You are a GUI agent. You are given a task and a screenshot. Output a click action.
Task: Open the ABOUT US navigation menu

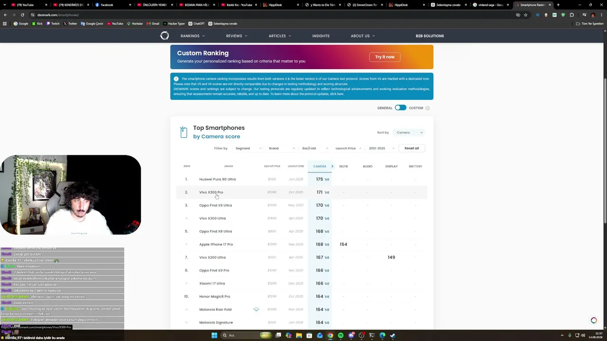(363, 36)
